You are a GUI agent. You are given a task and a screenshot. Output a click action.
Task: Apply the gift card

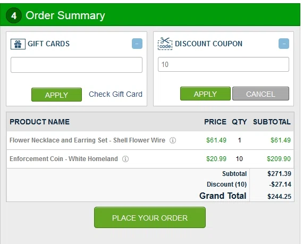[57, 95]
